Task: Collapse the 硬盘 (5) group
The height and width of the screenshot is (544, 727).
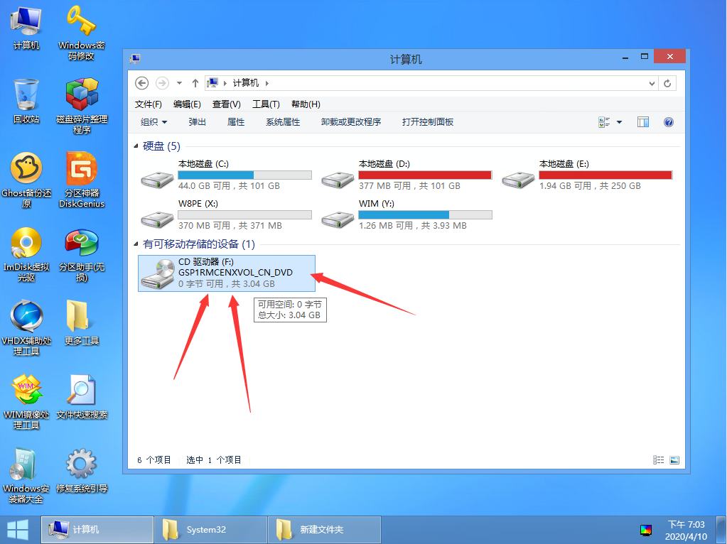Action: click(x=137, y=146)
